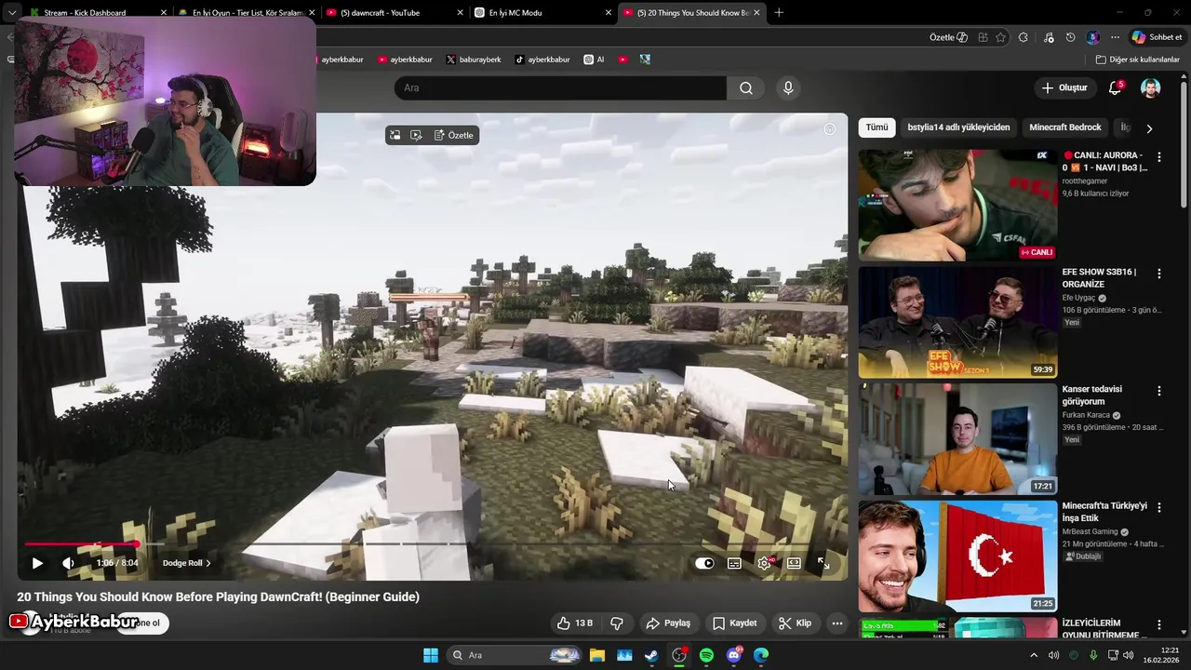This screenshot has width=1191, height=670.
Task: Mute the video volume
Action: [68, 563]
